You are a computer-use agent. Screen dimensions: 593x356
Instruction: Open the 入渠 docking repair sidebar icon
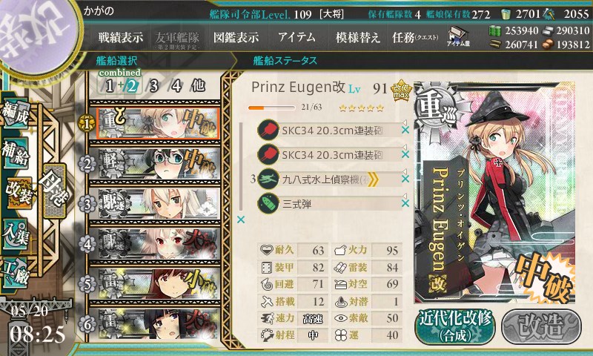pos(16,235)
